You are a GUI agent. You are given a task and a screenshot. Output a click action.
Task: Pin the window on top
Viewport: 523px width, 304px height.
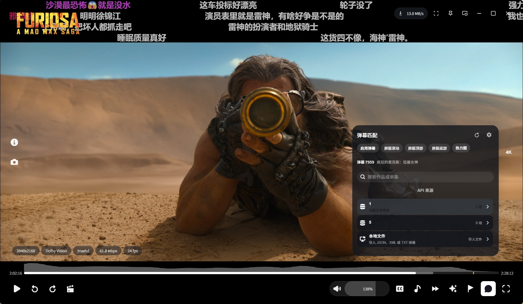[x=451, y=13]
